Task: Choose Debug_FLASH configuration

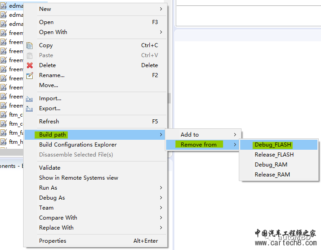Action: coord(279,145)
